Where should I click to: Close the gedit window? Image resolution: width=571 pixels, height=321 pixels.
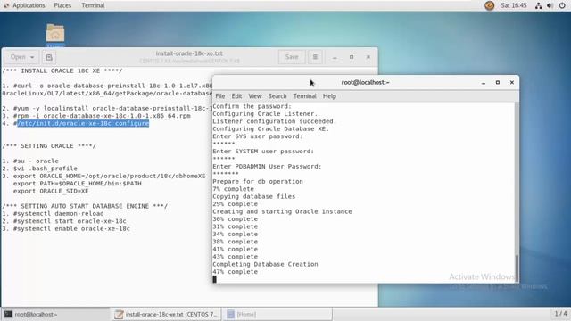[x=368, y=57]
